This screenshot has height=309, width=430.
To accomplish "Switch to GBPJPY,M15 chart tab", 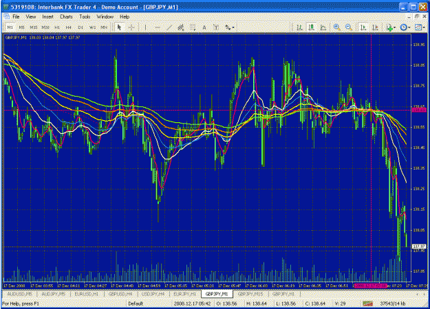I will point(250,294).
